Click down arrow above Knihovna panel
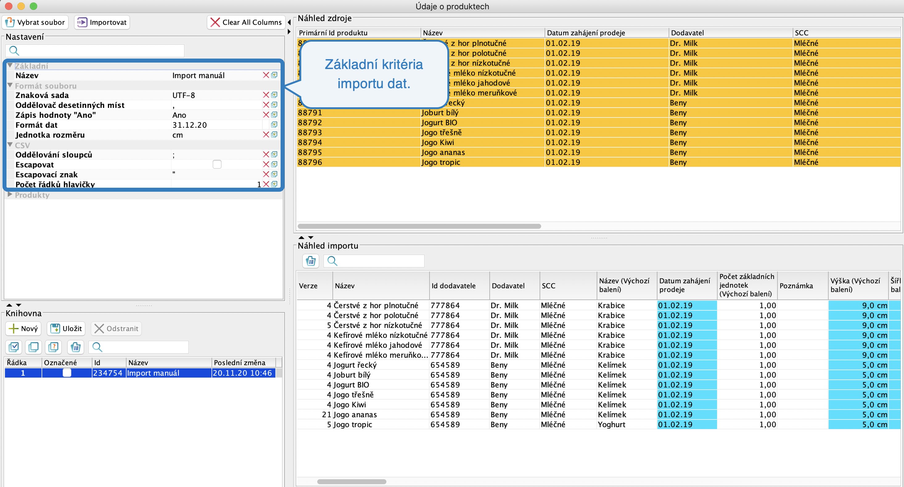The image size is (904, 487). 18,305
